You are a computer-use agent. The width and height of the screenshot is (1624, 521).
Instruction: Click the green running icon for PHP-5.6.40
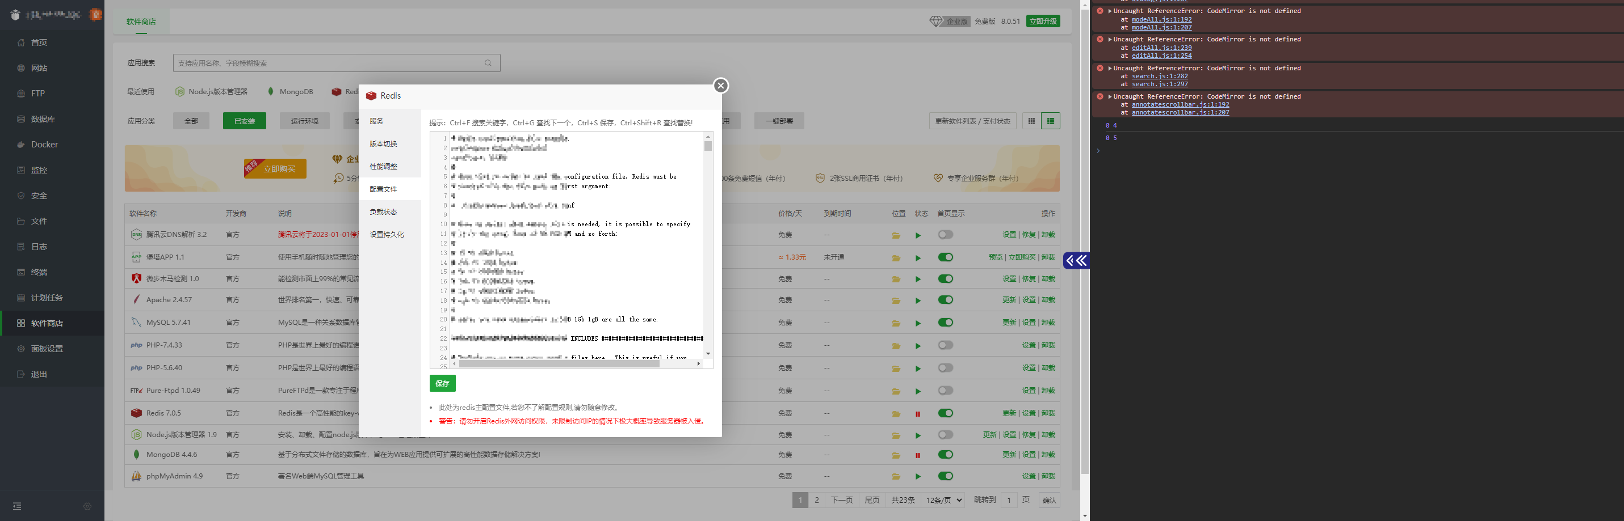point(918,368)
